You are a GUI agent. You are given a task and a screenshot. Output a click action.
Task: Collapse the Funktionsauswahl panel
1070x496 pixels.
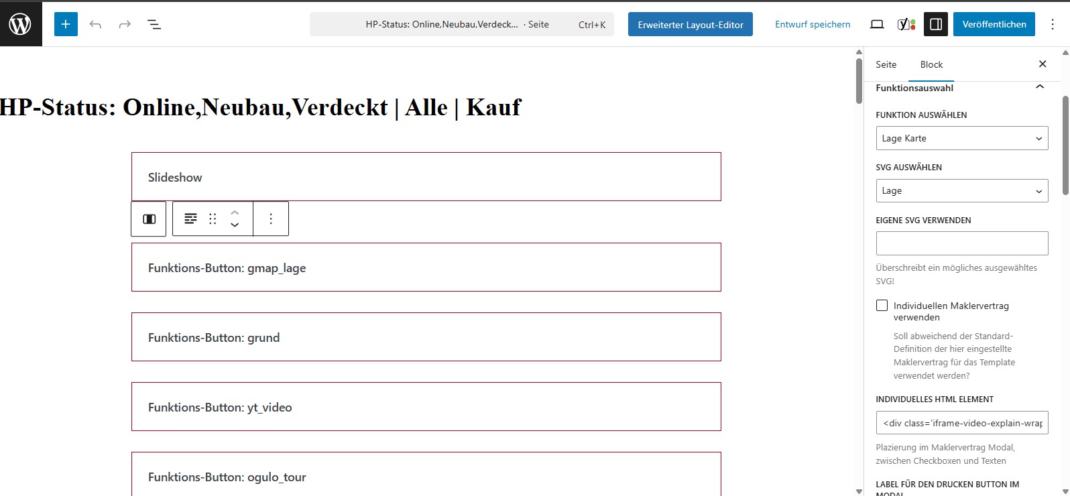(1040, 87)
